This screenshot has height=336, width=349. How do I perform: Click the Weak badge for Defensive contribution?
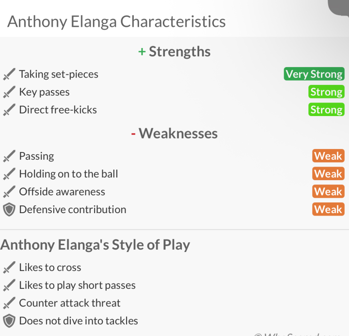(328, 209)
